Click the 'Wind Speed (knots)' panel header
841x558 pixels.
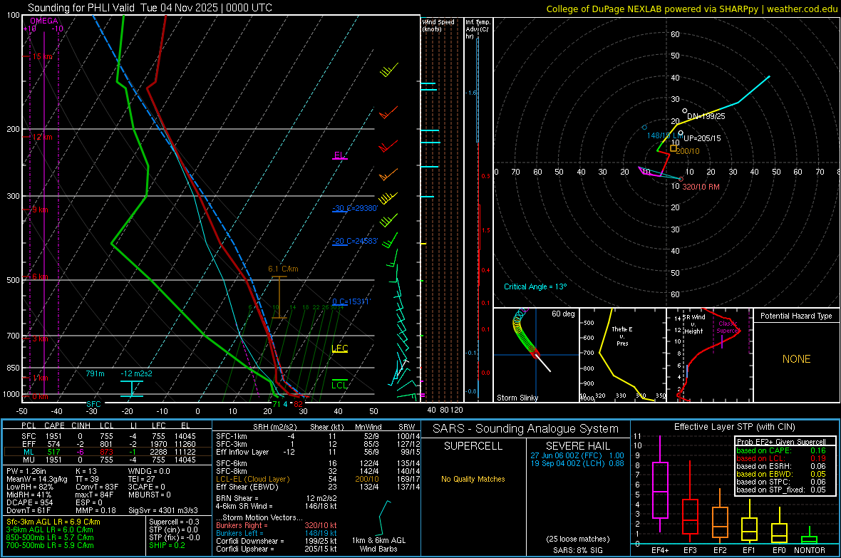(x=438, y=25)
